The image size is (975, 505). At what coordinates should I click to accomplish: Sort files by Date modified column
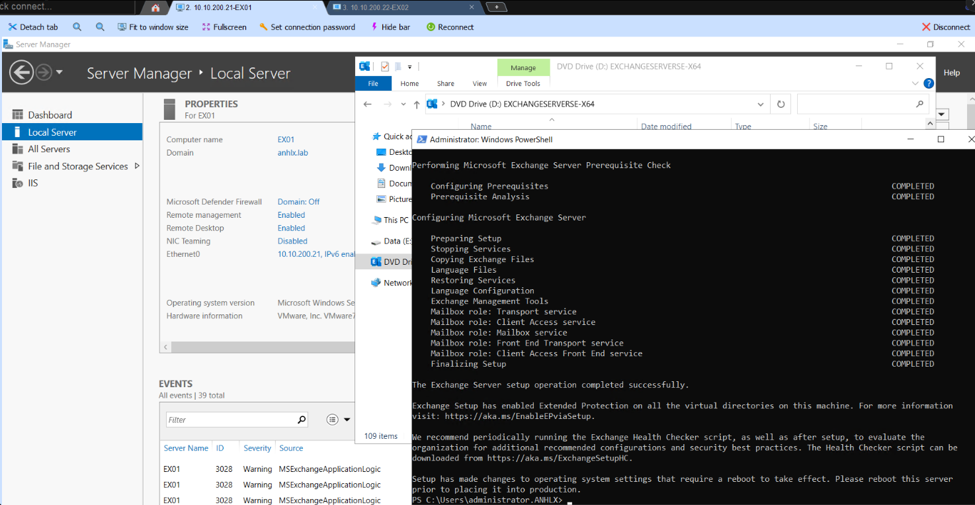tap(666, 126)
